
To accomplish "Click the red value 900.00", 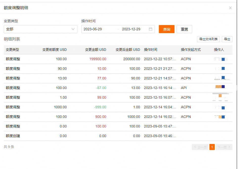I will coord(101,117).
